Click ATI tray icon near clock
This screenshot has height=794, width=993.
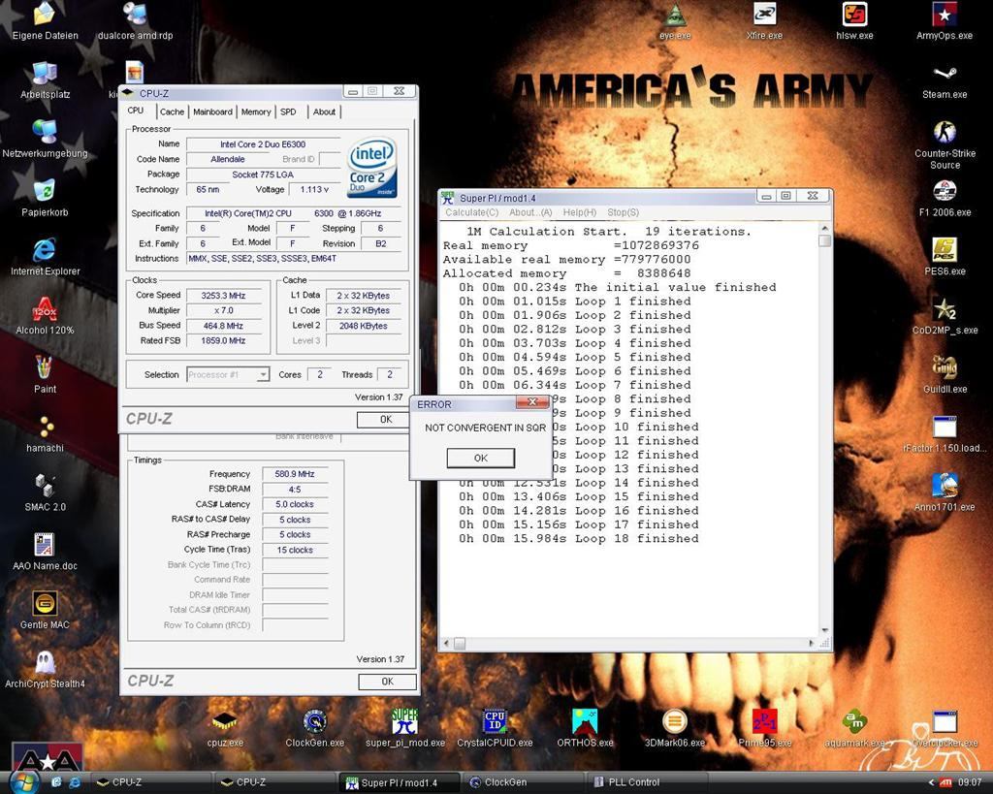click(945, 782)
